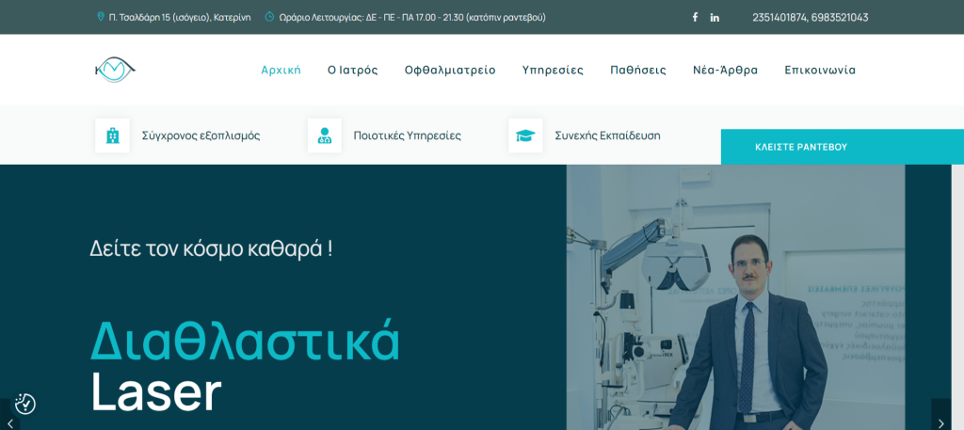Click the location pin icon
The width and height of the screenshot is (964, 430).
click(101, 17)
